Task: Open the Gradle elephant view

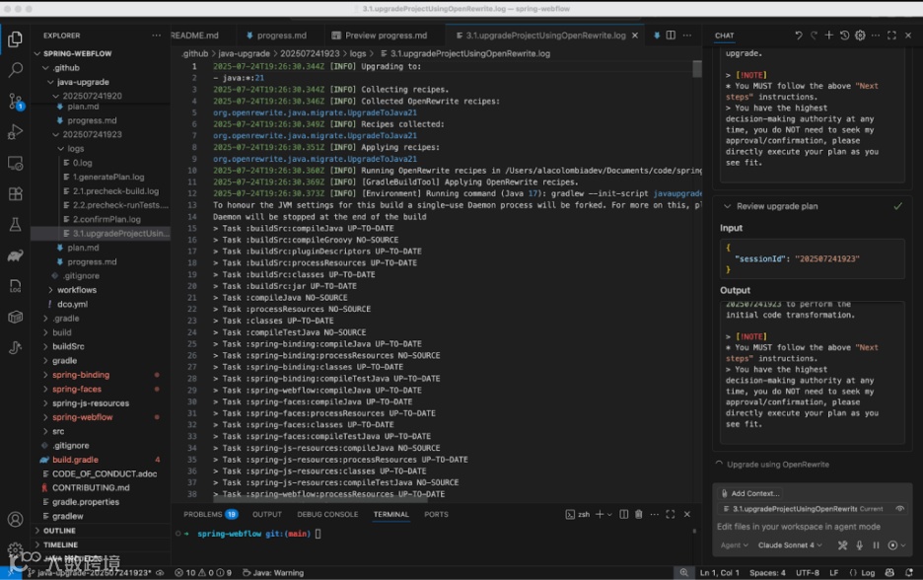Action: pyautogui.click(x=16, y=255)
